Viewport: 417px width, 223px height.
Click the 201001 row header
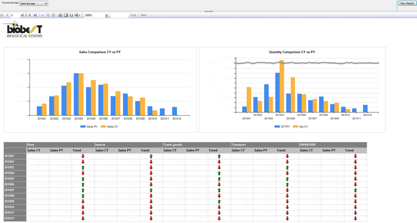click(x=15, y=156)
